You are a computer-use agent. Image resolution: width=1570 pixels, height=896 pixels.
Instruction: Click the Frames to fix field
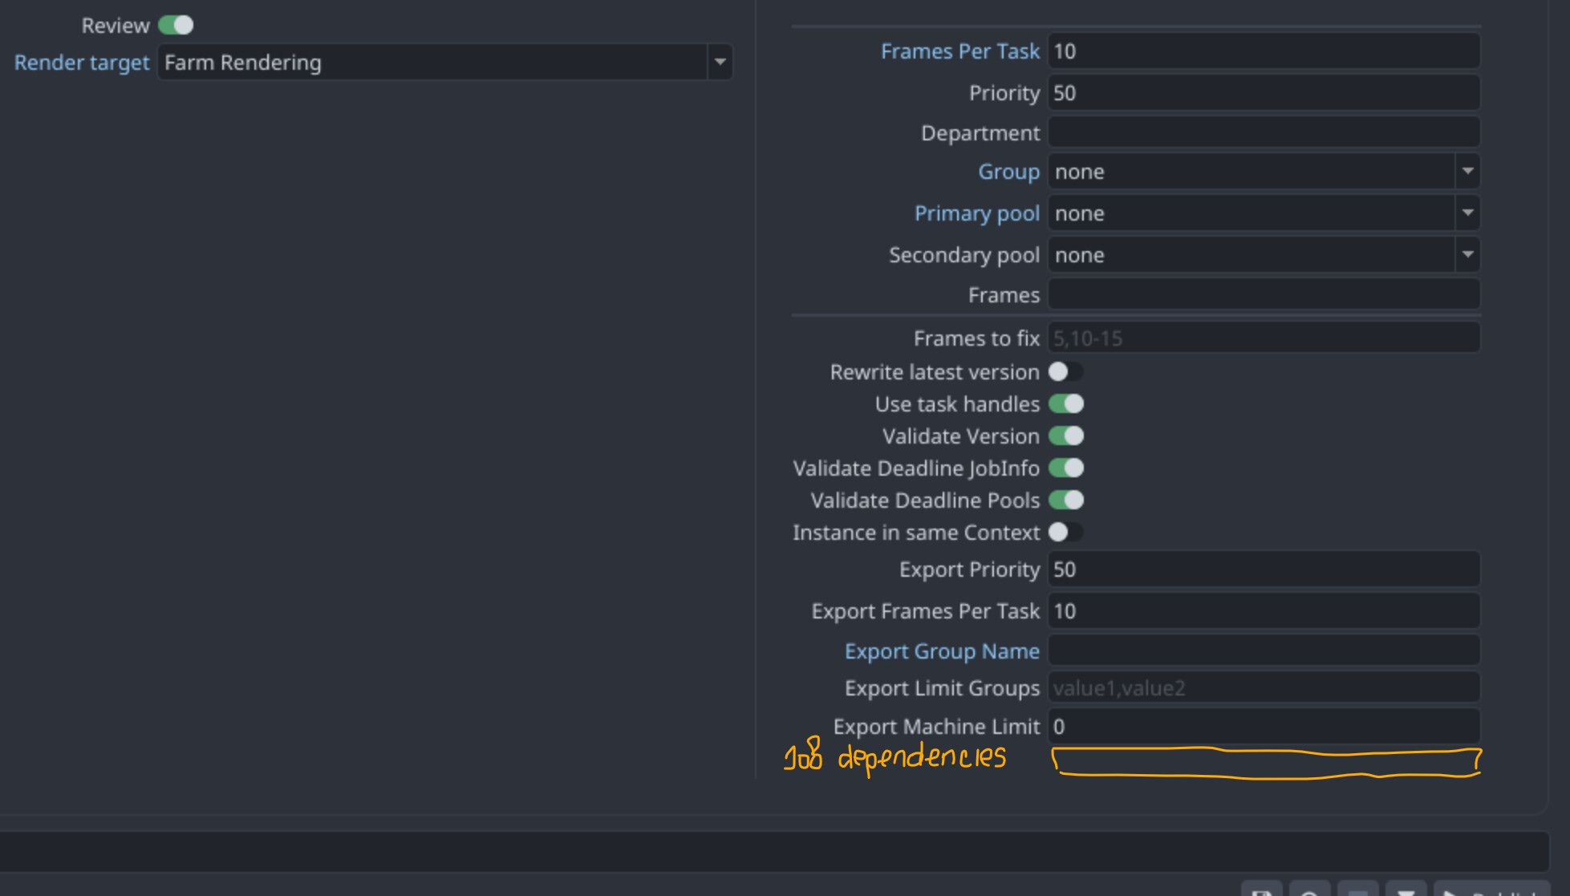1264,339
